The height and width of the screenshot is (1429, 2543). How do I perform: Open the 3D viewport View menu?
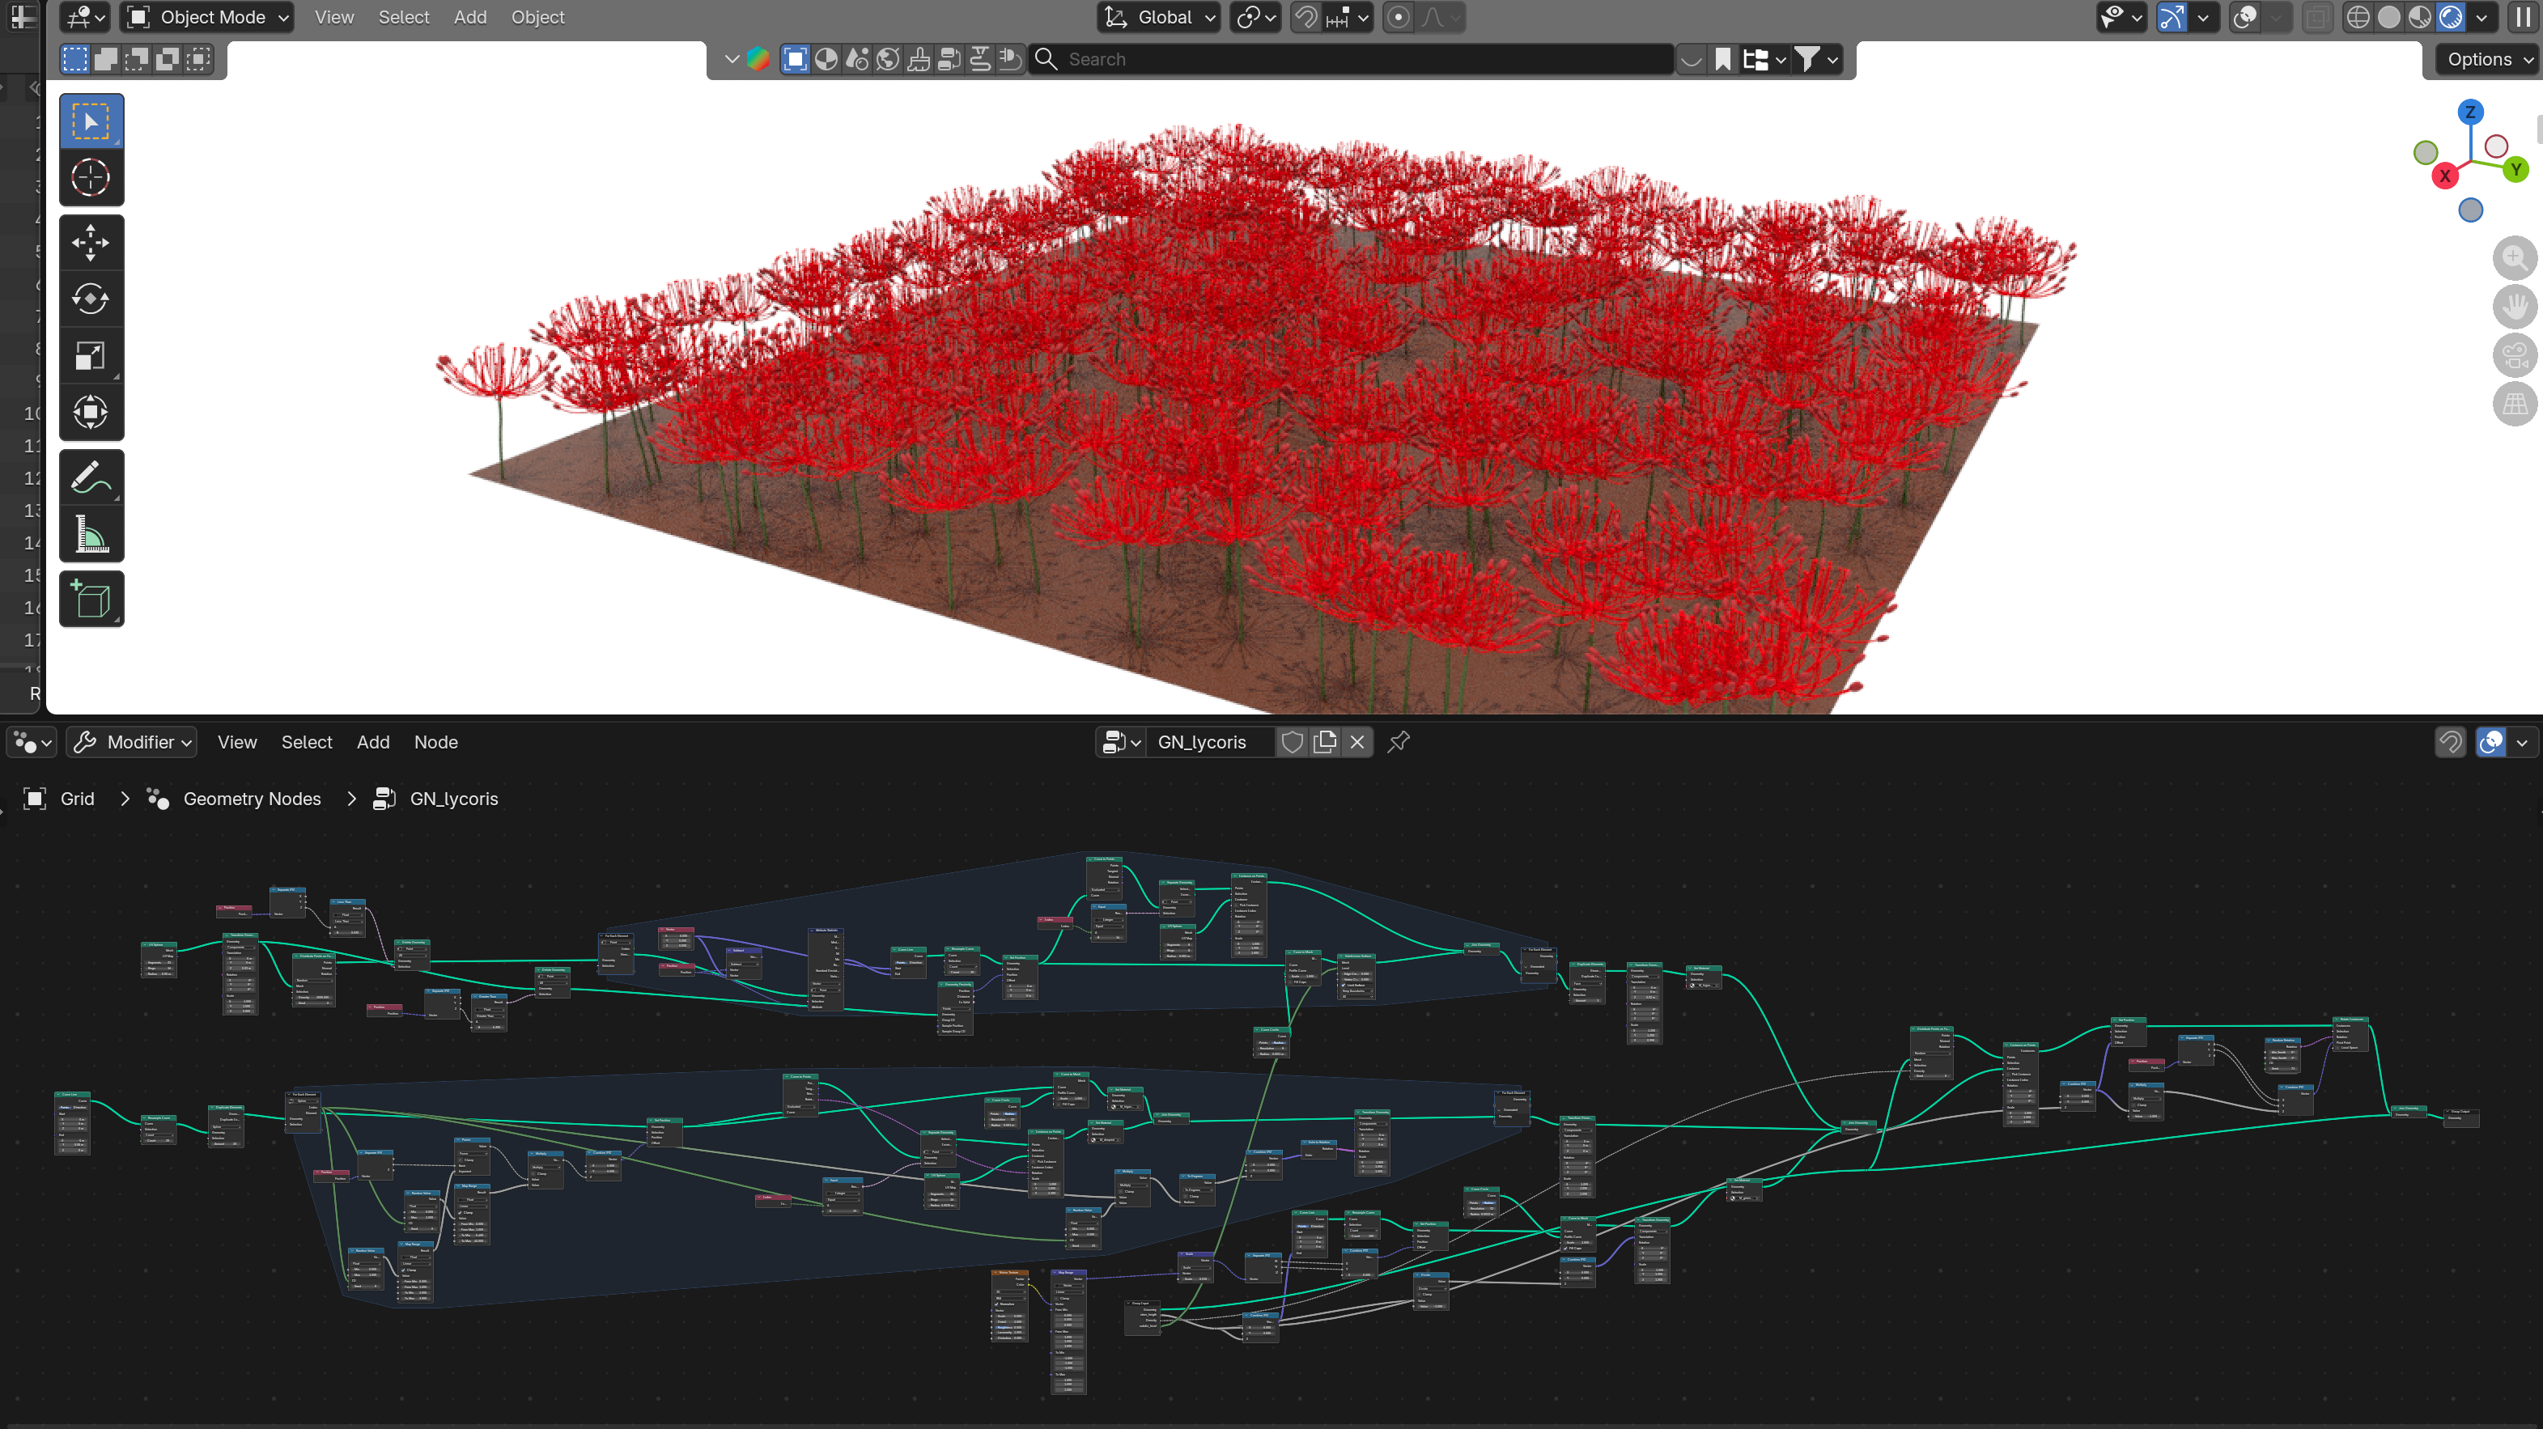click(x=333, y=17)
